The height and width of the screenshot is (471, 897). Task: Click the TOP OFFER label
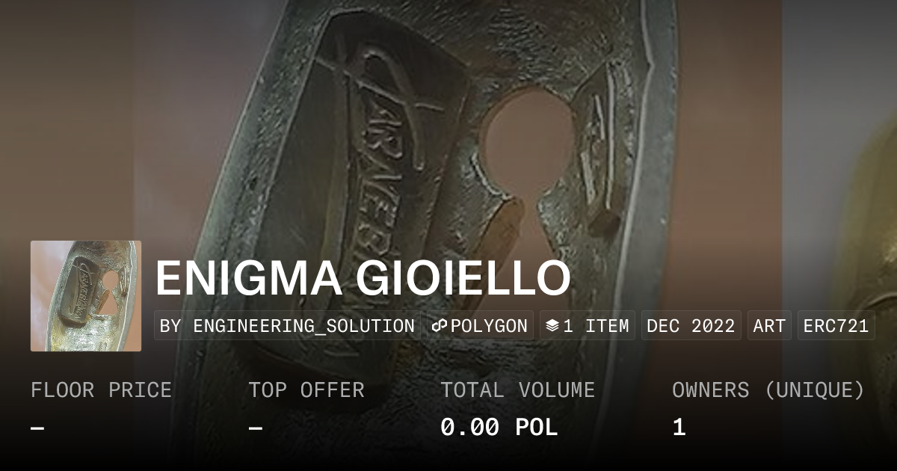click(306, 390)
